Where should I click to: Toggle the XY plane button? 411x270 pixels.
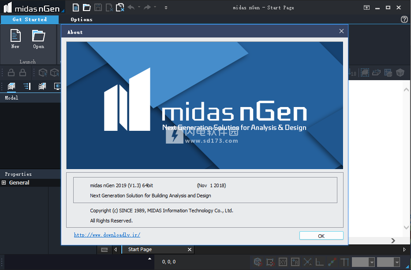point(283,262)
